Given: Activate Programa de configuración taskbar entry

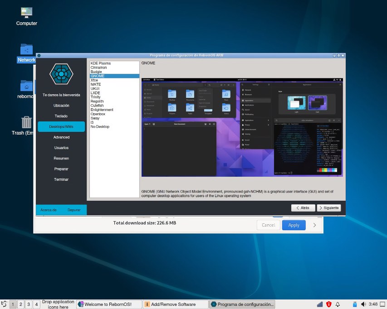Looking at the screenshot, I should (x=242, y=304).
